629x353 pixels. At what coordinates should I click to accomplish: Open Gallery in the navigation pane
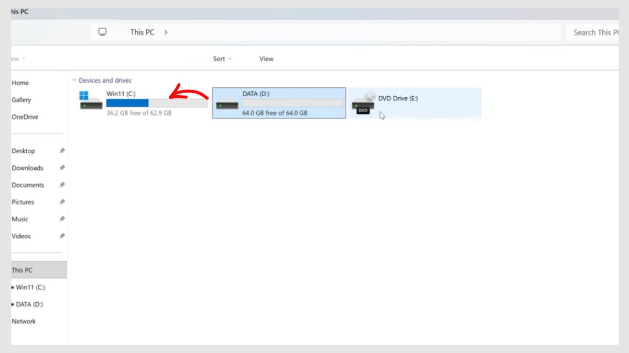(21, 100)
